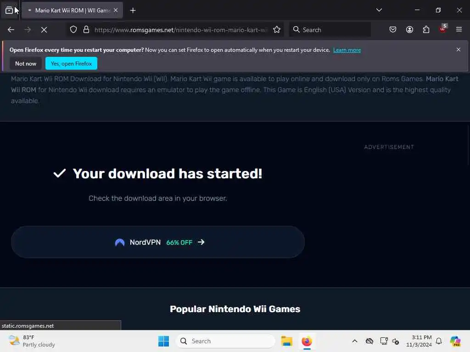The width and height of the screenshot is (470, 352).
Task: Click the NordVPN 66% OFF banner
Action: click(x=158, y=242)
